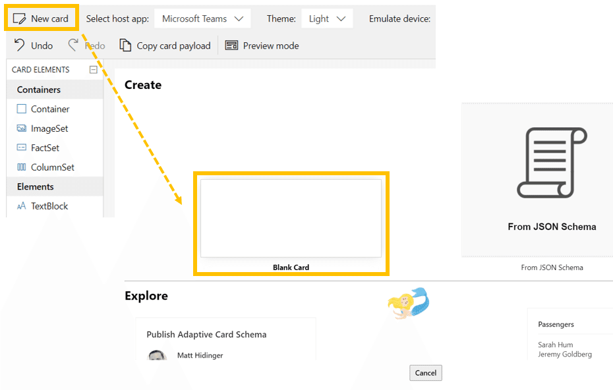Click the Preview mode label
Image resolution: width=613 pixels, height=390 pixels.
(x=271, y=45)
